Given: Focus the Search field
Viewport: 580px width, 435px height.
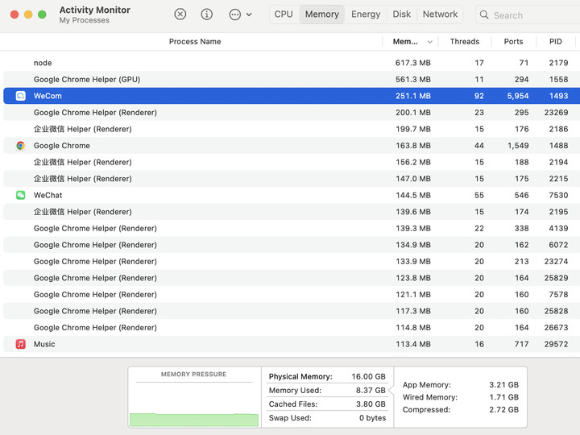Looking at the screenshot, I should (529, 14).
